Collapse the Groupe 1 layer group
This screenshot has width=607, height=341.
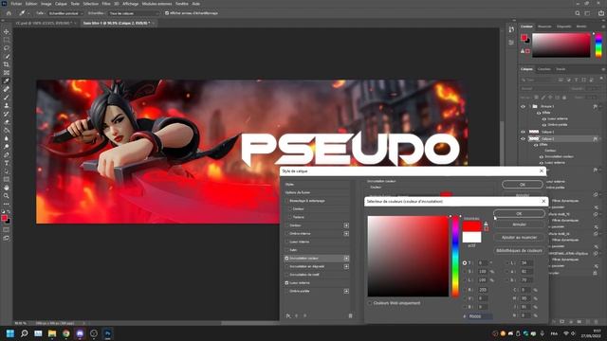529,106
